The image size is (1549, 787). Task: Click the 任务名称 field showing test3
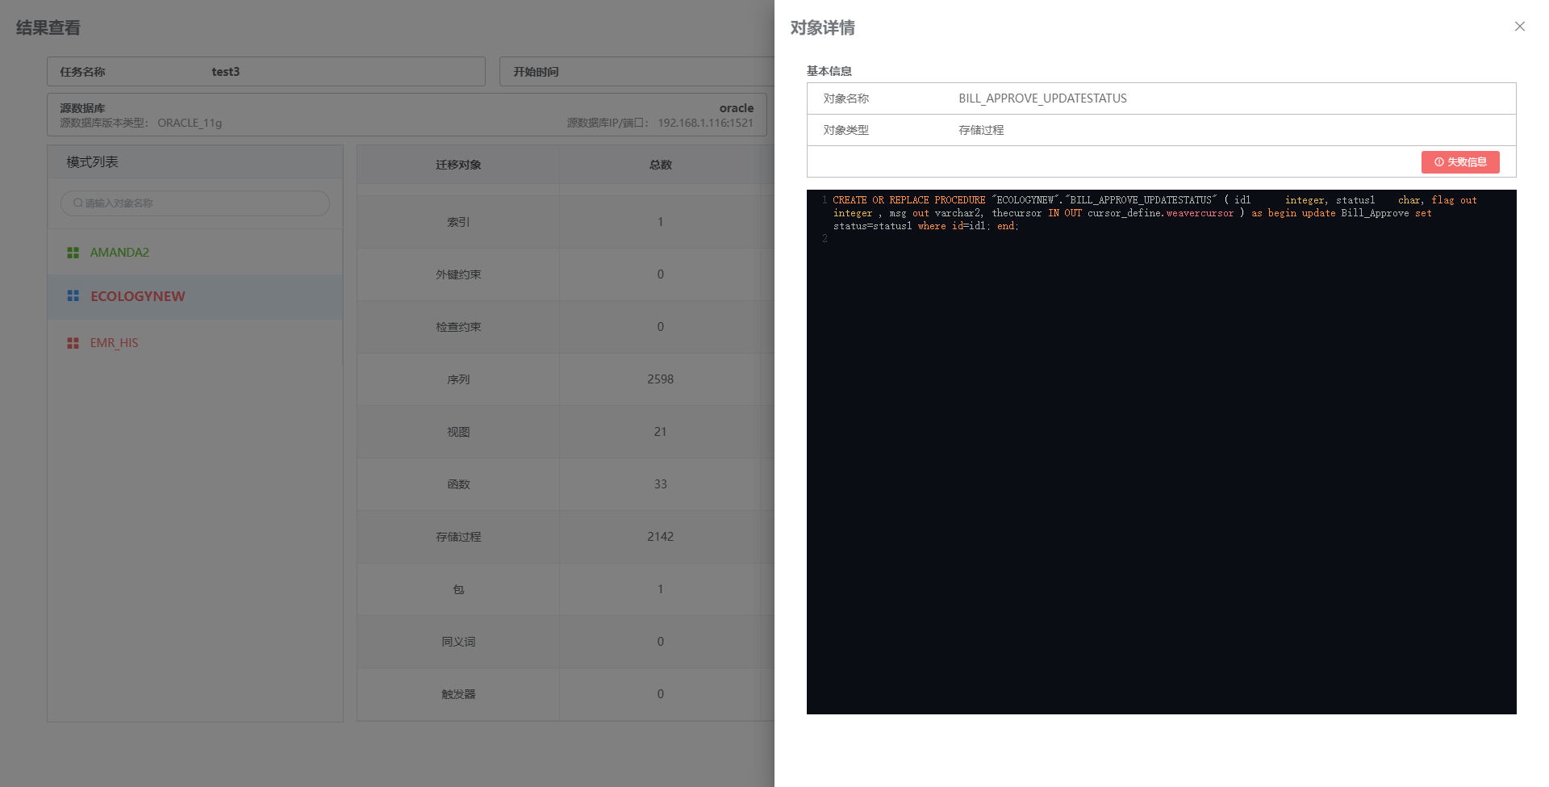(266, 72)
